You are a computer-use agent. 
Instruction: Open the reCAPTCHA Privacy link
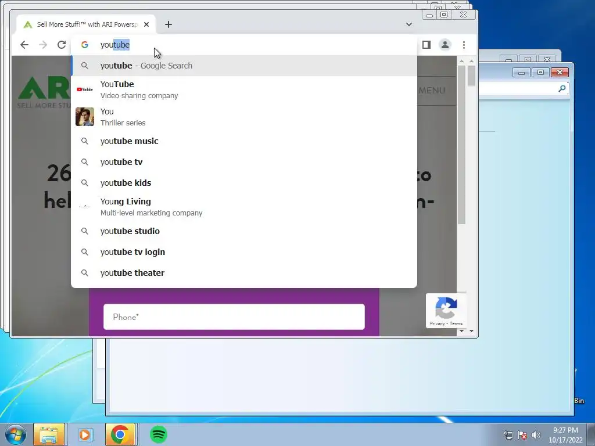[x=437, y=323]
